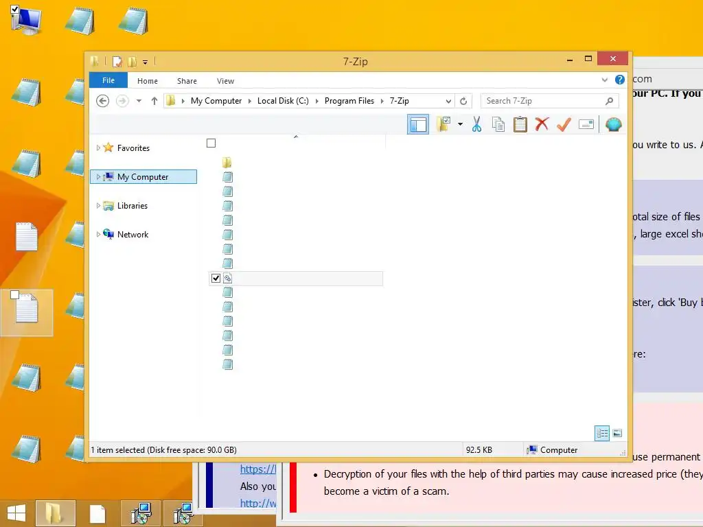
Task: Select the checked file's icon in list
Action: point(227,279)
